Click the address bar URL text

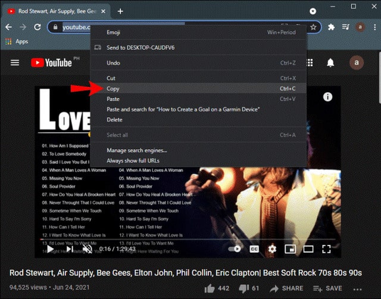point(76,27)
